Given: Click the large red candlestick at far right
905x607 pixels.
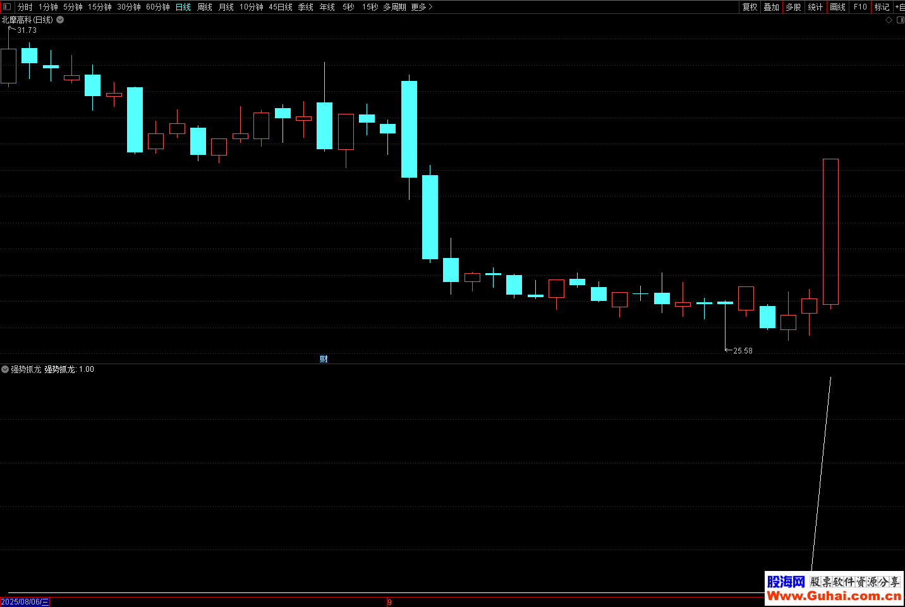Looking at the screenshot, I should [830, 231].
